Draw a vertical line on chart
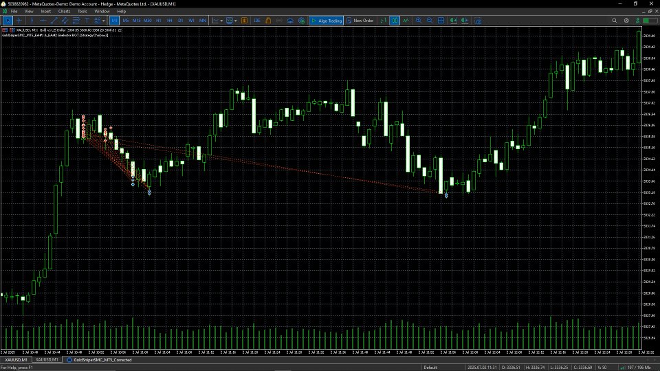 point(32,20)
